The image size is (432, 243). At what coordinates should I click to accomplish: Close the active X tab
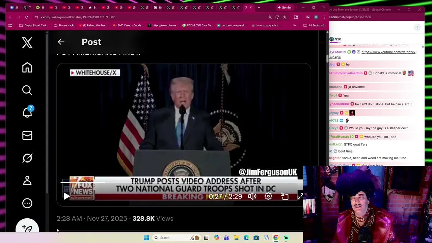251,7
